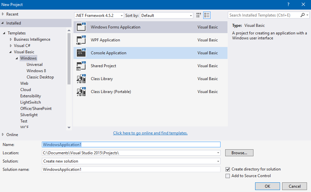Click the Browse... button

pyautogui.click(x=239, y=153)
